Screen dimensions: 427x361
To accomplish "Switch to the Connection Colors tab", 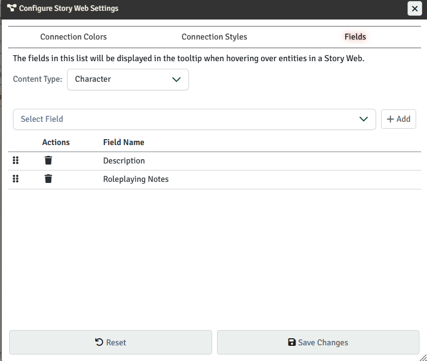I will tap(74, 37).
